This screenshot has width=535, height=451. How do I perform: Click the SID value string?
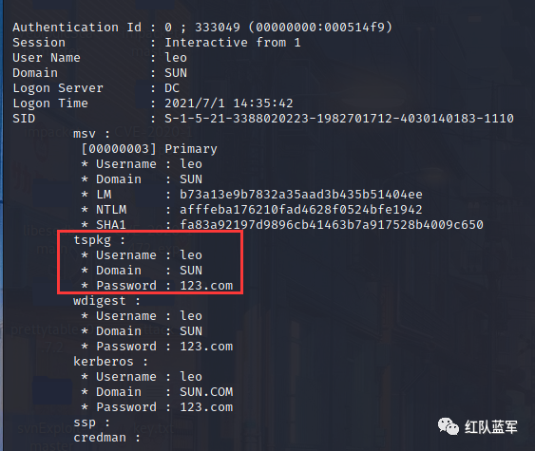click(339, 119)
